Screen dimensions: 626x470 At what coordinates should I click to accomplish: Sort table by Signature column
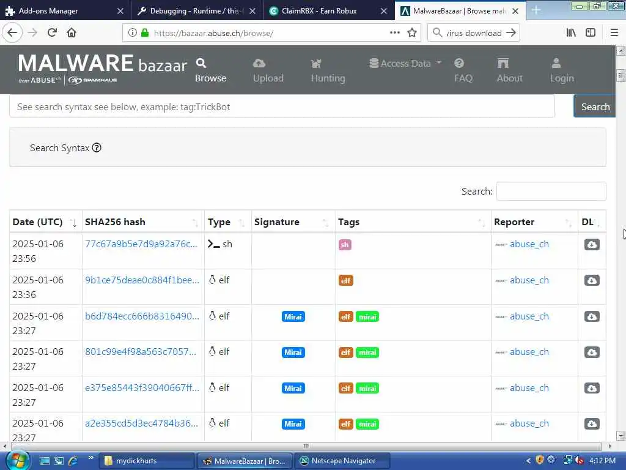pos(293,222)
